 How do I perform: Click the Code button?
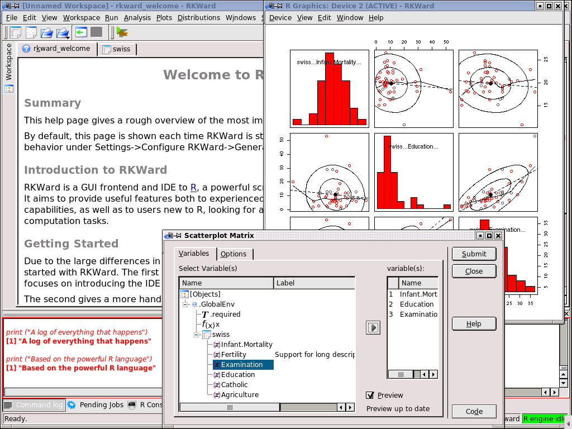(x=474, y=411)
